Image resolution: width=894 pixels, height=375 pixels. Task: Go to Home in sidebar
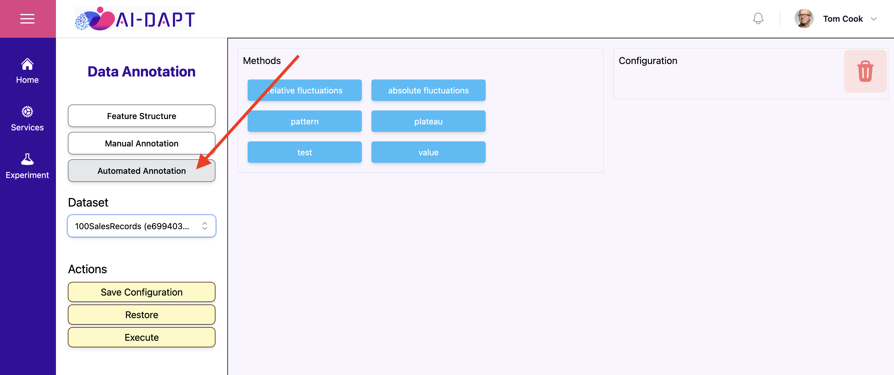(27, 71)
